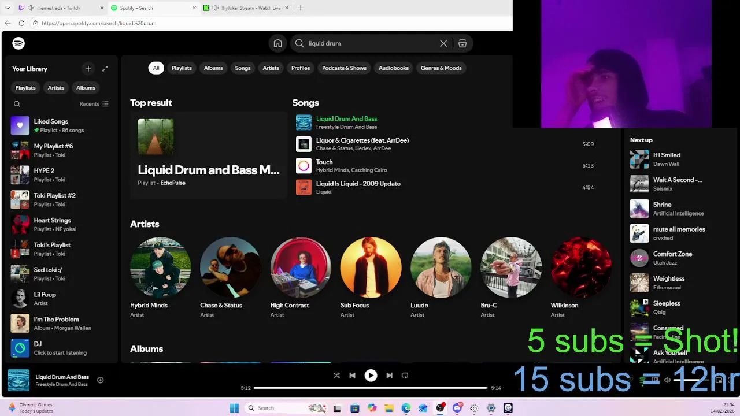The image size is (740, 416).
Task: Select the Songs search filter
Action: (x=243, y=68)
